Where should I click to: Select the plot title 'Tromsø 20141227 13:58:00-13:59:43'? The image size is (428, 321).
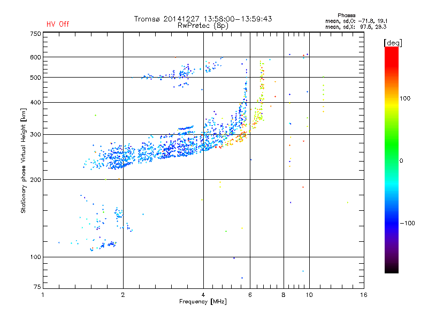tap(203, 19)
